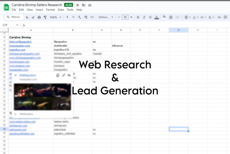Decrease font size with minus button

tap(119, 17)
